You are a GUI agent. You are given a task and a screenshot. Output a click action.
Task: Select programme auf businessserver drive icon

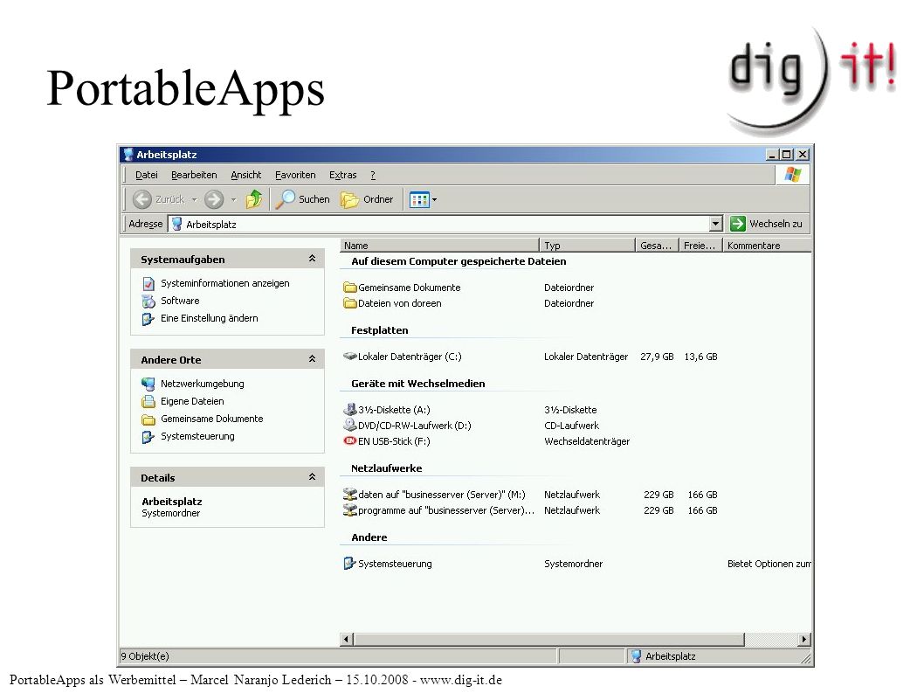pyautogui.click(x=350, y=510)
